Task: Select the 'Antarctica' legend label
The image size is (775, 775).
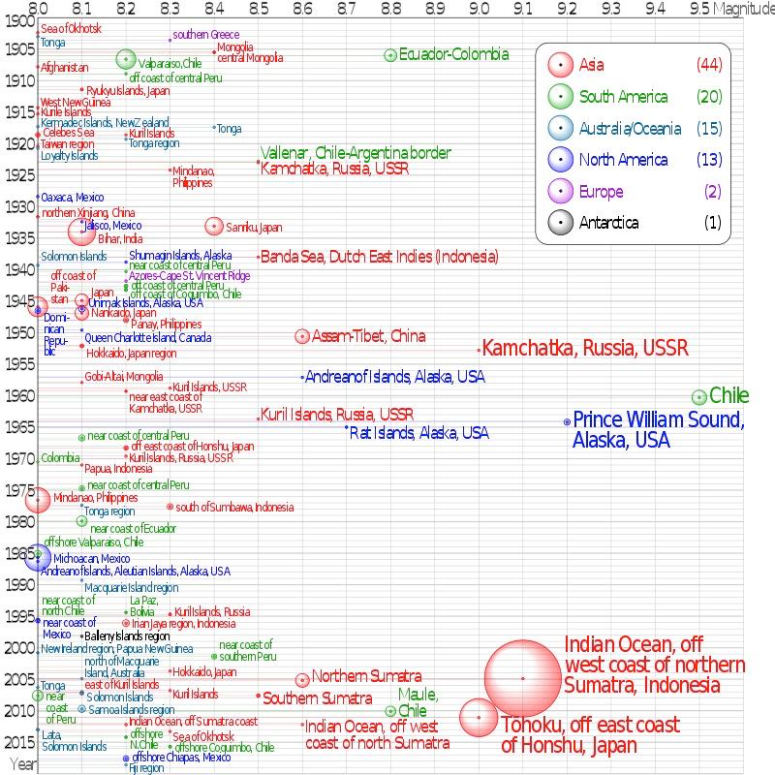Action: pyautogui.click(x=609, y=223)
